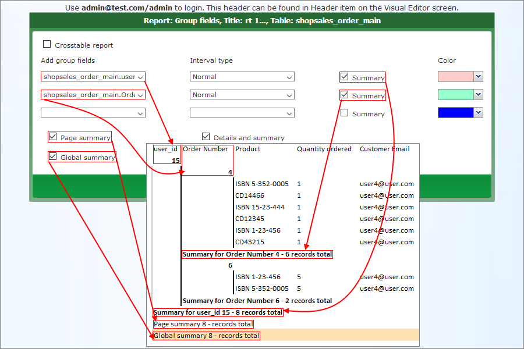
Task: Open the green color picker arrow
Action: [x=479, y=95]
